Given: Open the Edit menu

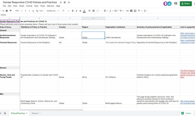Looking at the screenshot, I should click(x=9, y=6).
